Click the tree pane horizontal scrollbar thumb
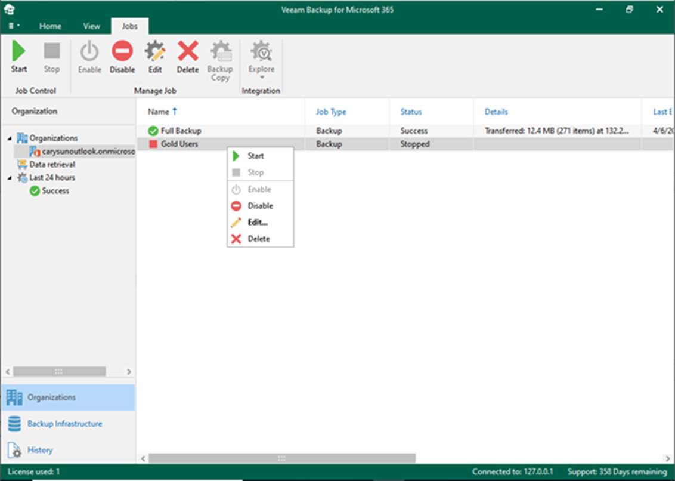 point(60,372)
